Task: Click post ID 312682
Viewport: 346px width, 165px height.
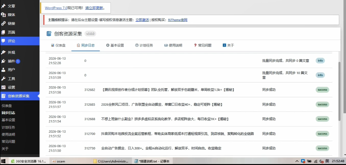Action: (x=90, y=90)
